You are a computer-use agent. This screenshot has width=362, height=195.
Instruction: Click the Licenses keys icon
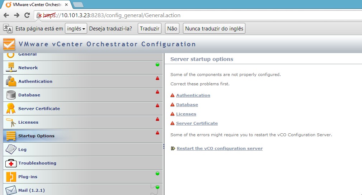11,122
